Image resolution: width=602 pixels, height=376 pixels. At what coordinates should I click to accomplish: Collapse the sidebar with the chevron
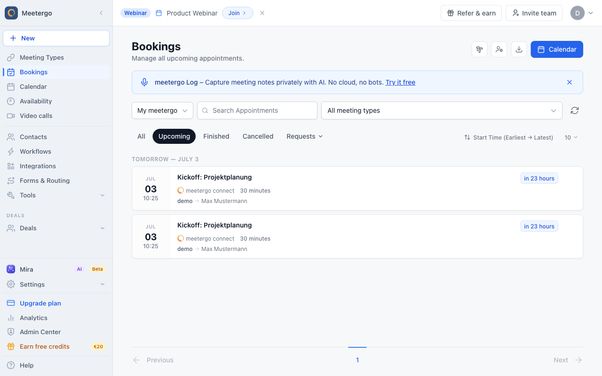point(101,13)
